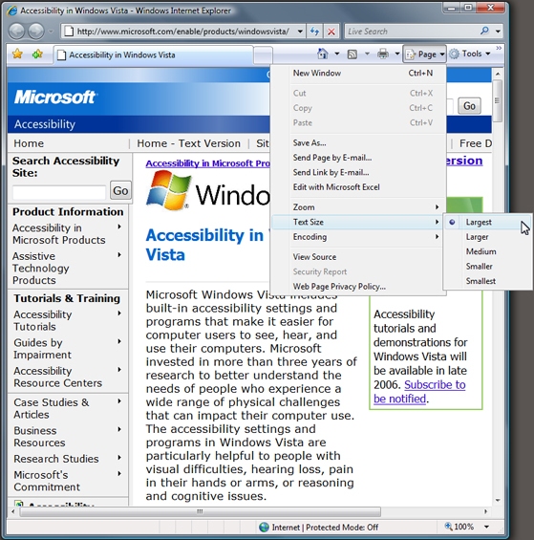Click the Page toolbar button
The image size is (534, 540).
tap(424, 54)
